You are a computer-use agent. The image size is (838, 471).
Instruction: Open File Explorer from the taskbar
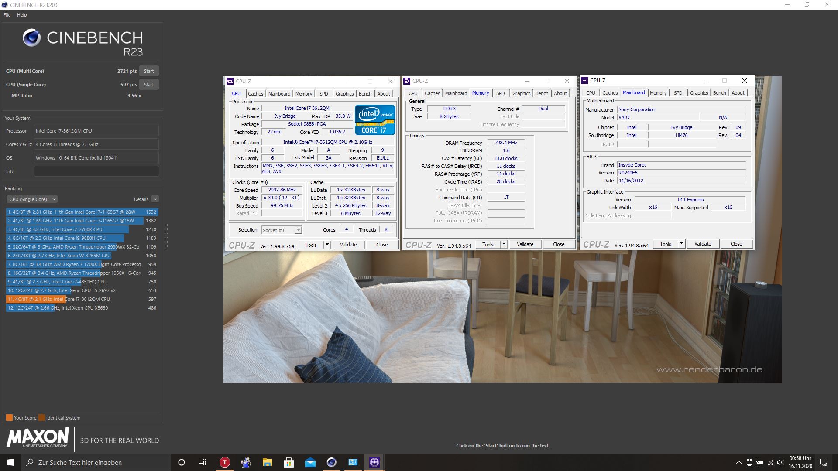[267, 462]
